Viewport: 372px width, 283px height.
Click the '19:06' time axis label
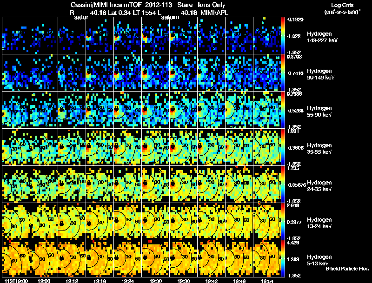[44, 281]
